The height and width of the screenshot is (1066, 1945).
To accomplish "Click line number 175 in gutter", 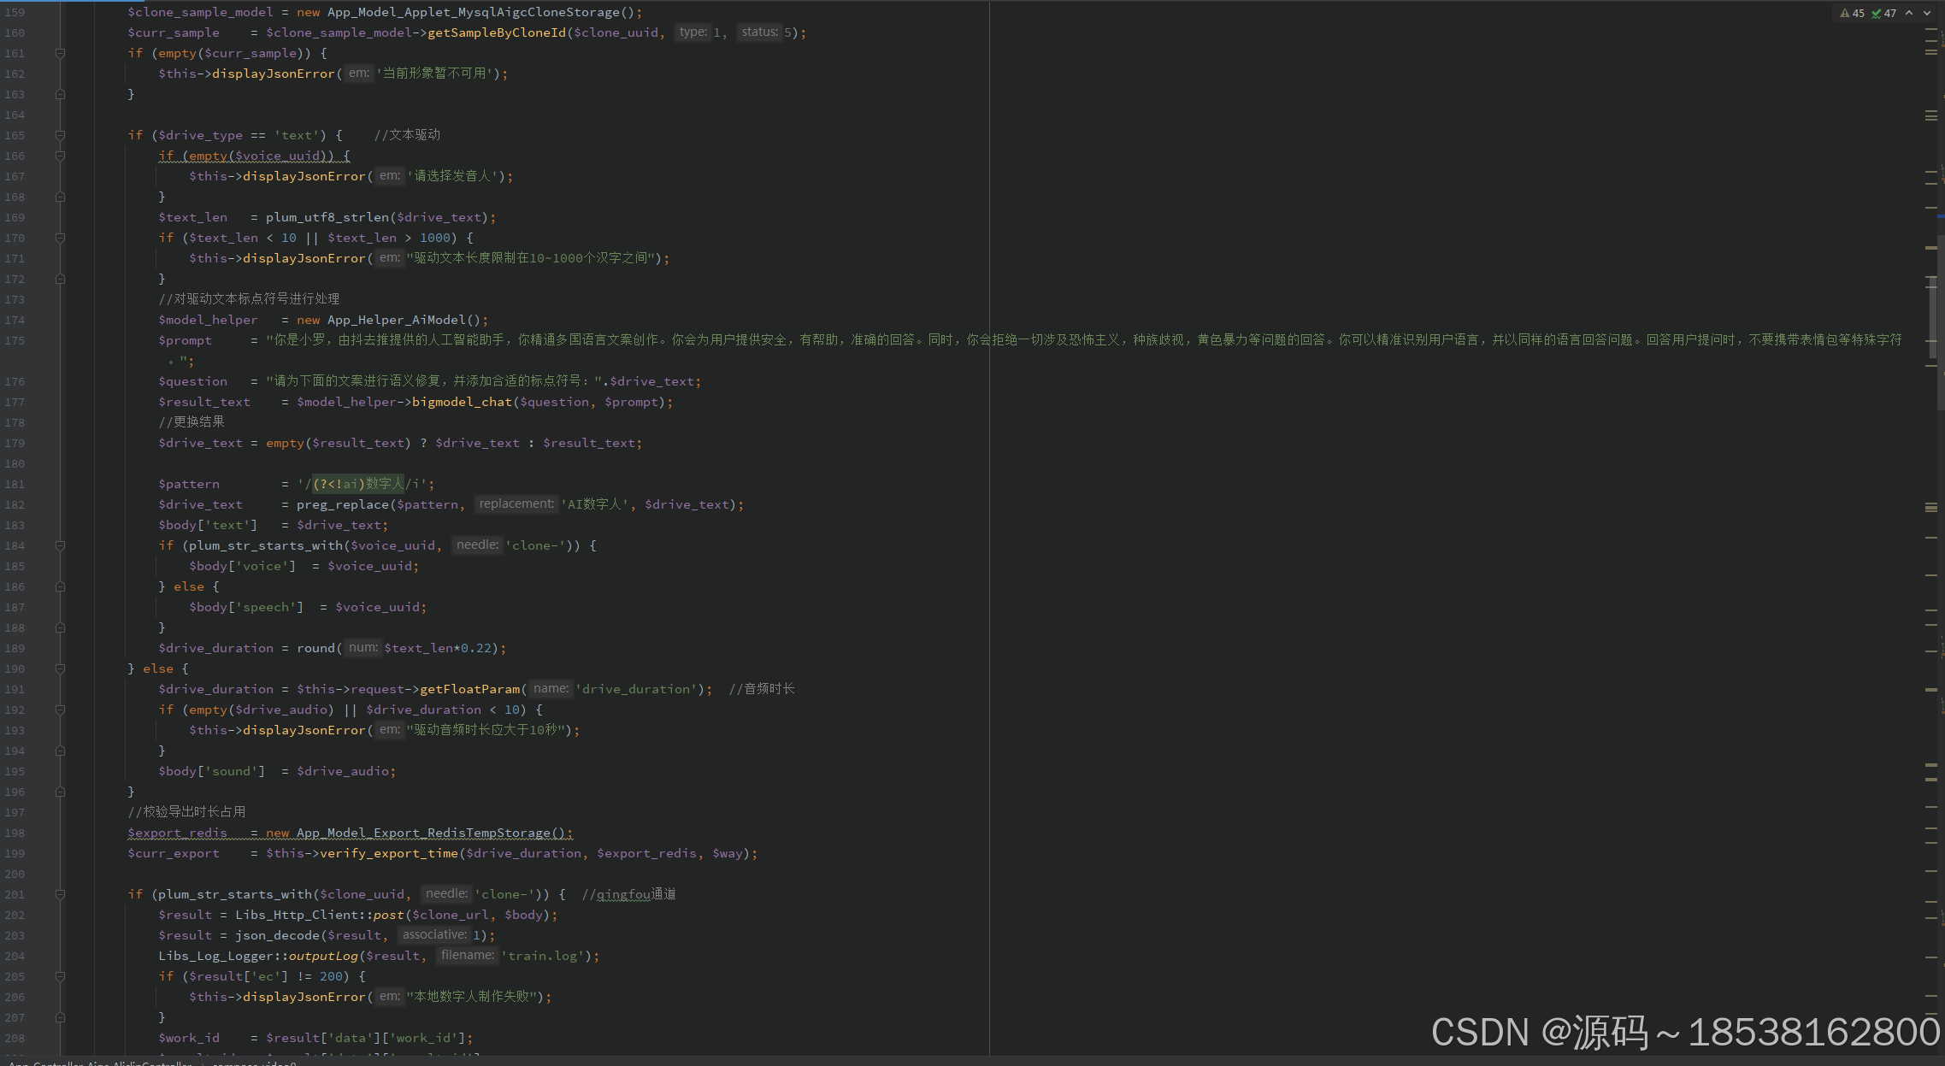I will tap(15, 340).
